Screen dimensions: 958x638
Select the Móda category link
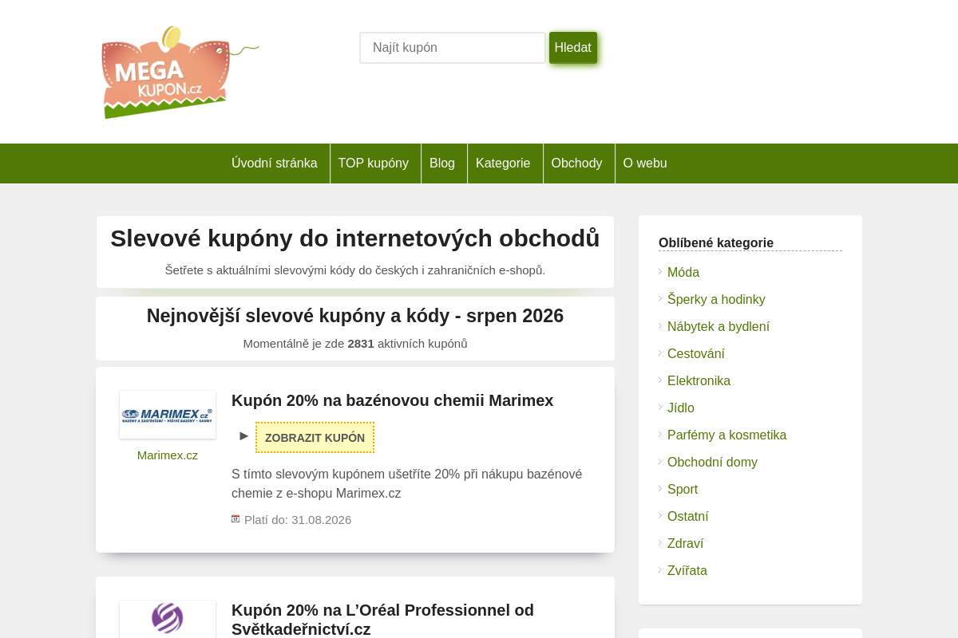[x=683, y=273]
